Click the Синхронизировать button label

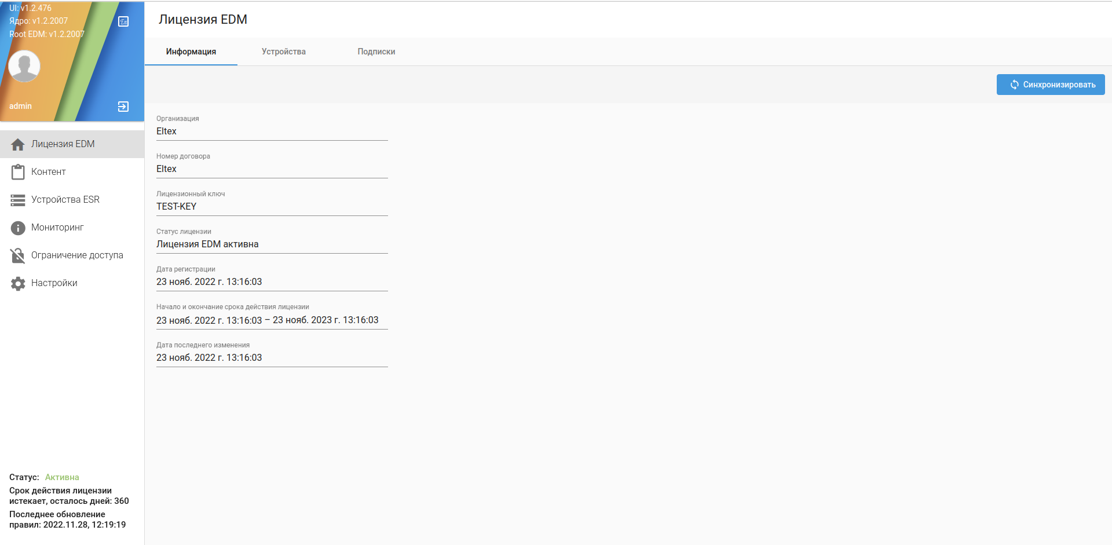tap(1059, 85)
